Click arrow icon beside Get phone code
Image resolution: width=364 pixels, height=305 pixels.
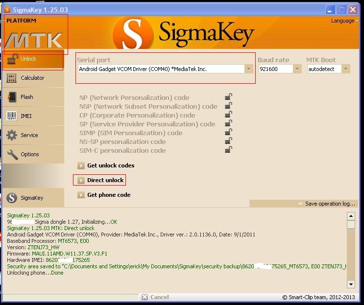pyautogui.click(x=81, y=195)
